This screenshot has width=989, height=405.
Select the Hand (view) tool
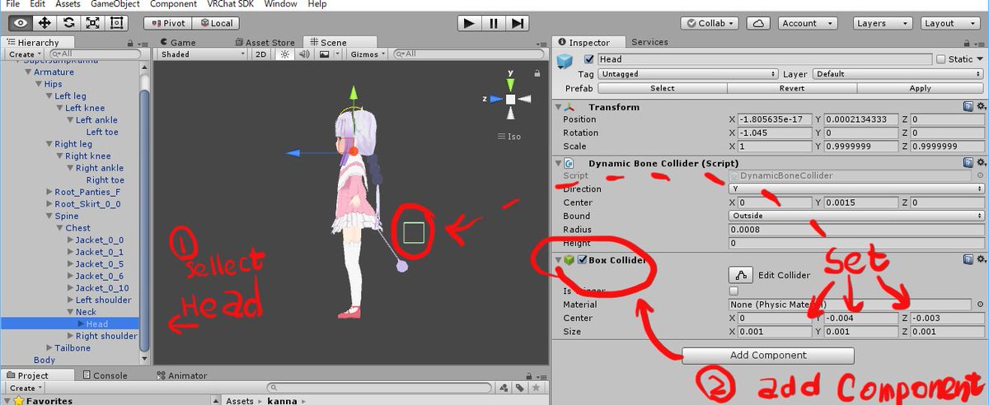21,23
